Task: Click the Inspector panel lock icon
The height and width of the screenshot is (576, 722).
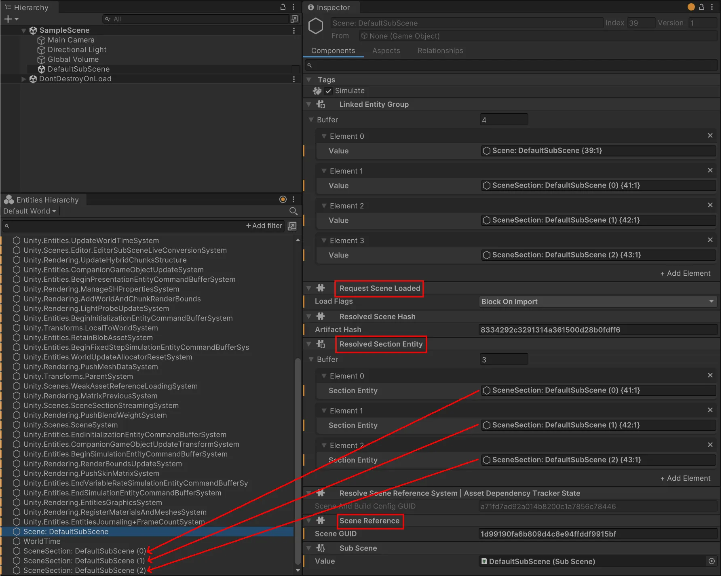Action: [x=701, y=7]
